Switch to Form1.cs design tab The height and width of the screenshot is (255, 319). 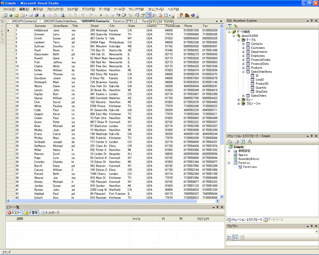pos(125,21)
